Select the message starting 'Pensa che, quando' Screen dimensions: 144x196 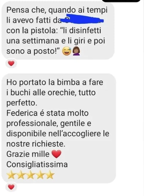tap(58, 31)
